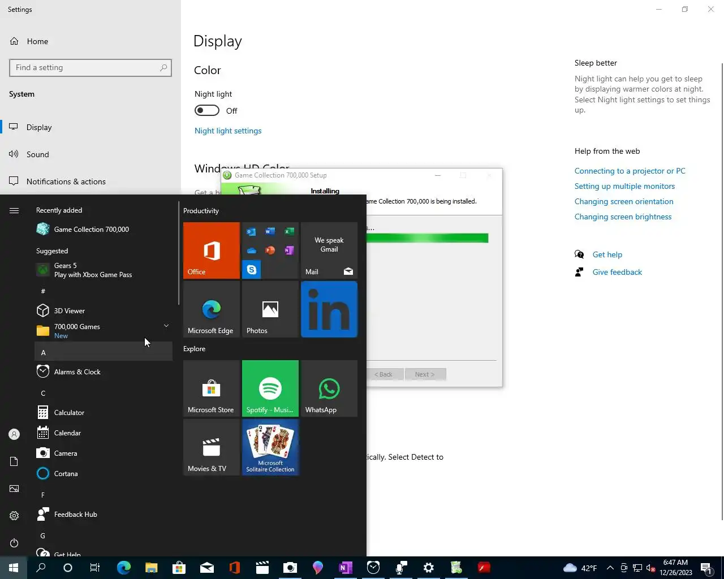The width and height of the screenshot is (724, 579).
Task: Launch the Spotify tile
Action: point(270,388)
